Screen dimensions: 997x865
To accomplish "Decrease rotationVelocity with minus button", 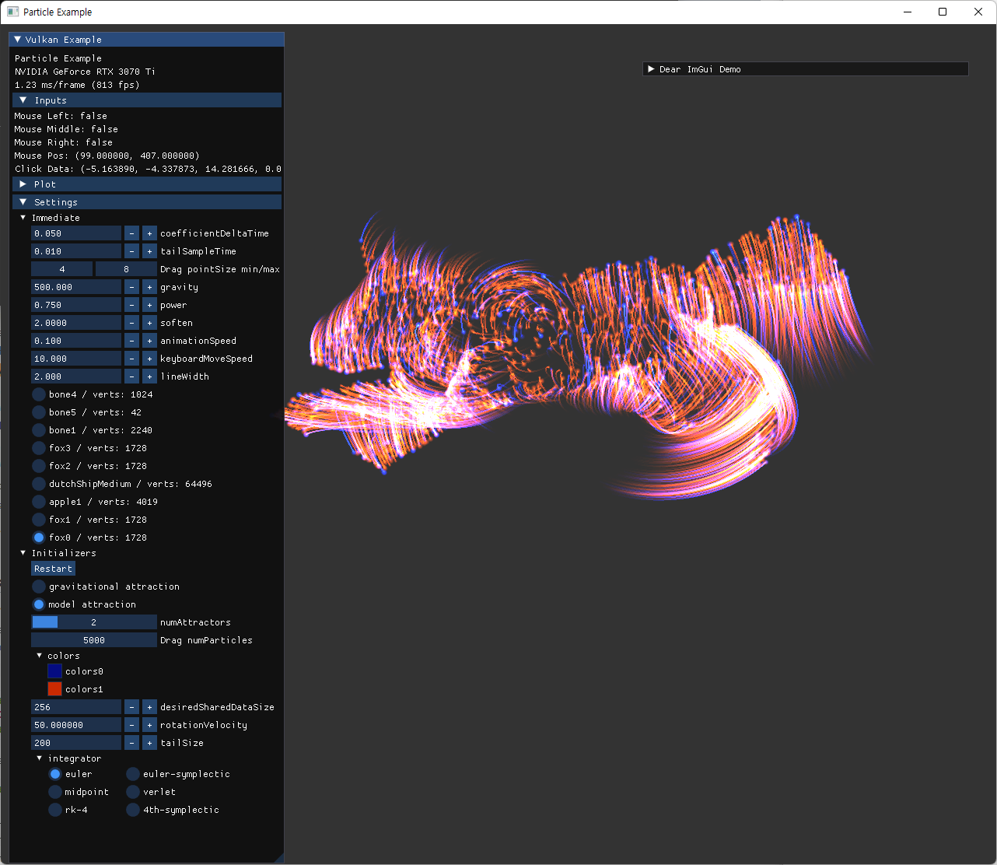I will click(x=131, y=725).
